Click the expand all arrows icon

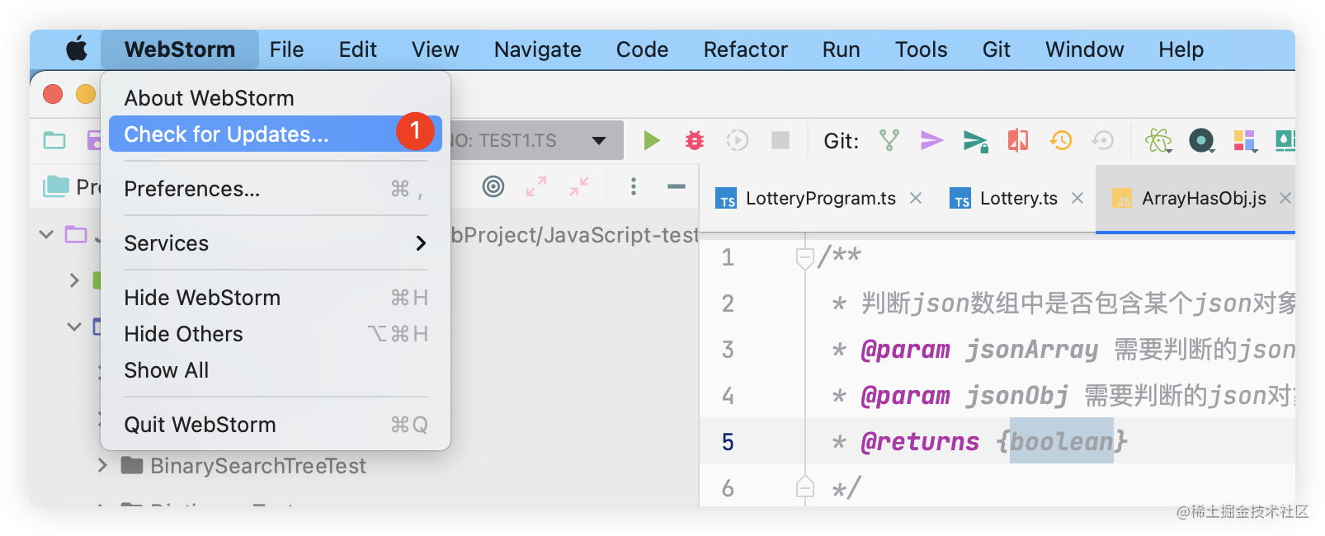click(536, 187)
